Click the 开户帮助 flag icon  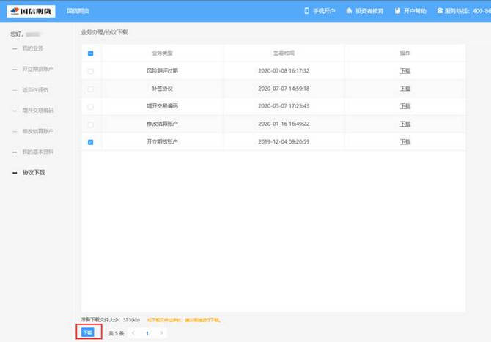[x=396, y=12]
